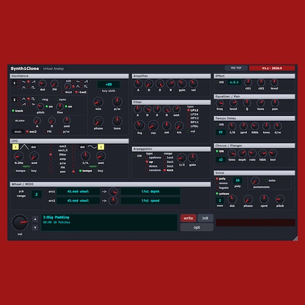Open the lfo1 depth destination list

coord(151,192)
